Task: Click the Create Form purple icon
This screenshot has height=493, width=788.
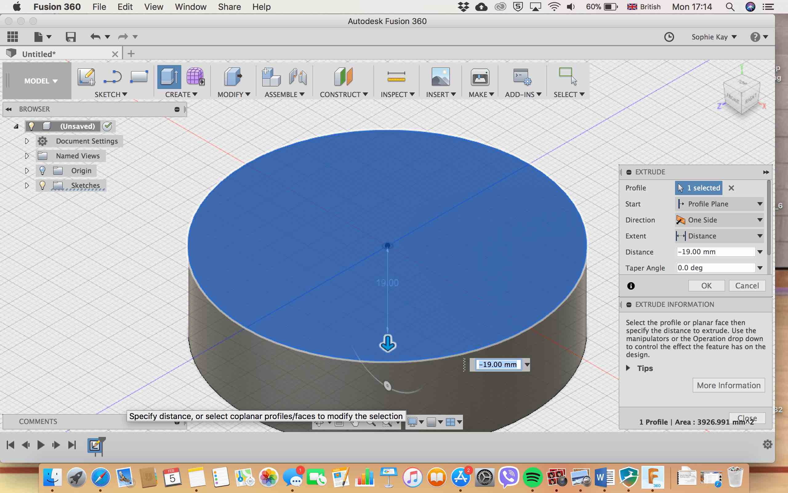Action: 195,77
